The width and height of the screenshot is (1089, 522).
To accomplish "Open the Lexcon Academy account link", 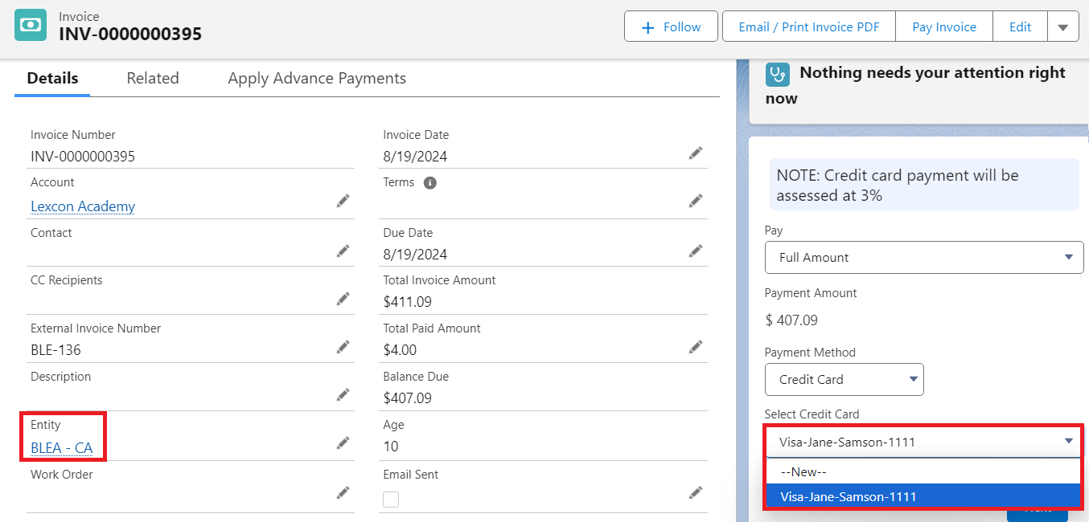I will [83, 206].
